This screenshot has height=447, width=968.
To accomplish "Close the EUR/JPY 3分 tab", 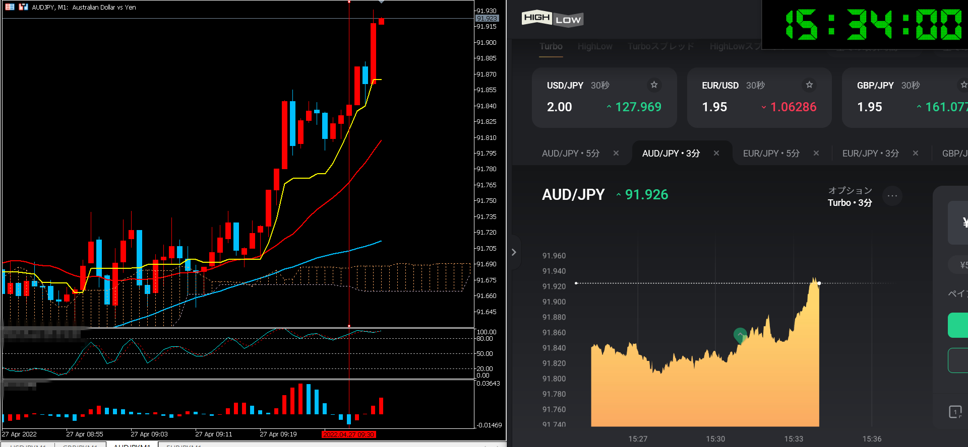I will point(916,153).
